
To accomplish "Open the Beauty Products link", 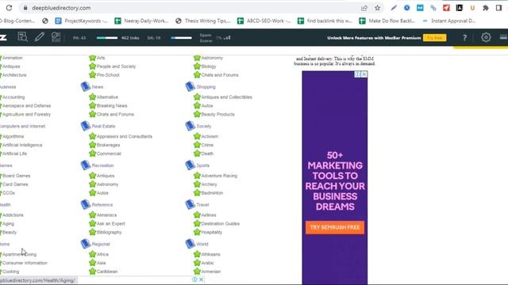I will coord(217,114).
